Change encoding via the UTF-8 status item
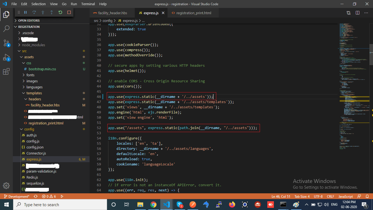This screenshot has height=210, width=373. (x=319, y=196)
